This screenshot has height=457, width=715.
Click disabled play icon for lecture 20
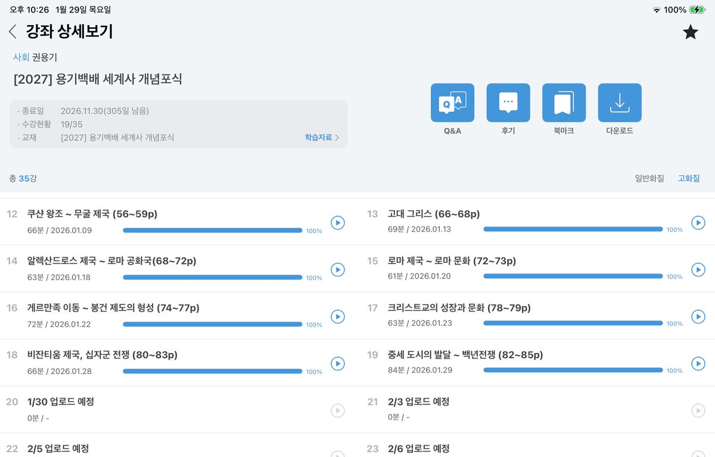[338, 411]
